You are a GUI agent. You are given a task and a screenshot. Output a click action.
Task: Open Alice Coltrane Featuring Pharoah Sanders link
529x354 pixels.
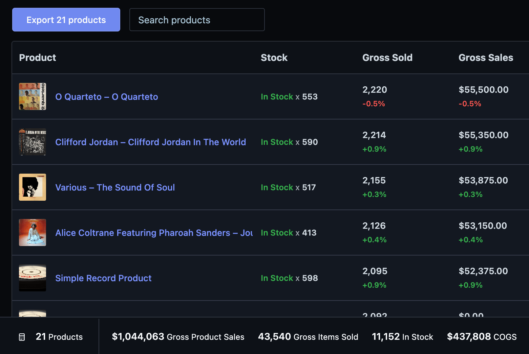click(154, 233)
